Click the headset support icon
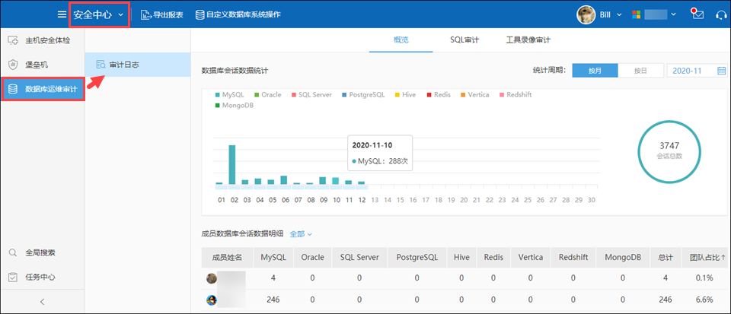 coord(720,14)
